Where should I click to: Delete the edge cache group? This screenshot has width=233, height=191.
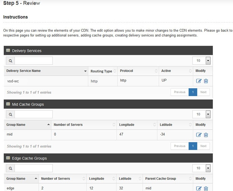click(206, 189)
